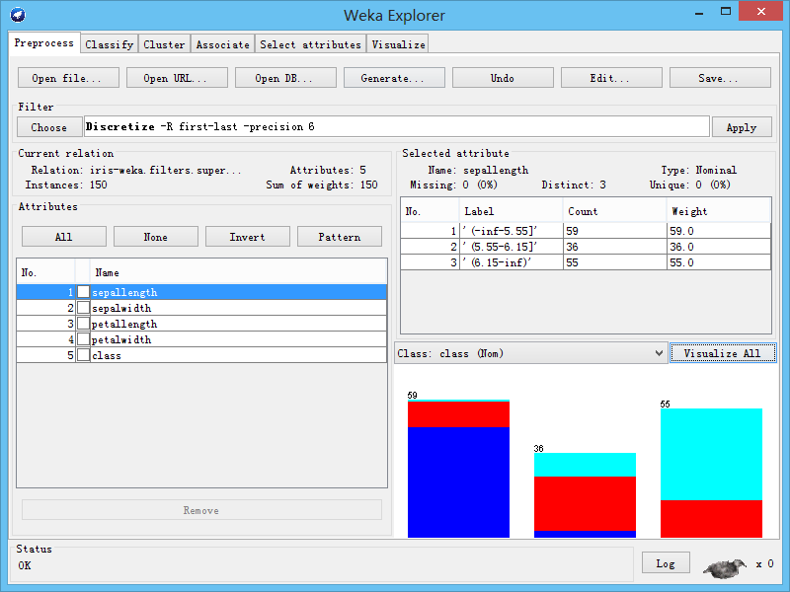Select the petallength attribute row
Image resolution: width=790 pixels, height=592 pixels.
pyautogui.click(x=201, y=324)
